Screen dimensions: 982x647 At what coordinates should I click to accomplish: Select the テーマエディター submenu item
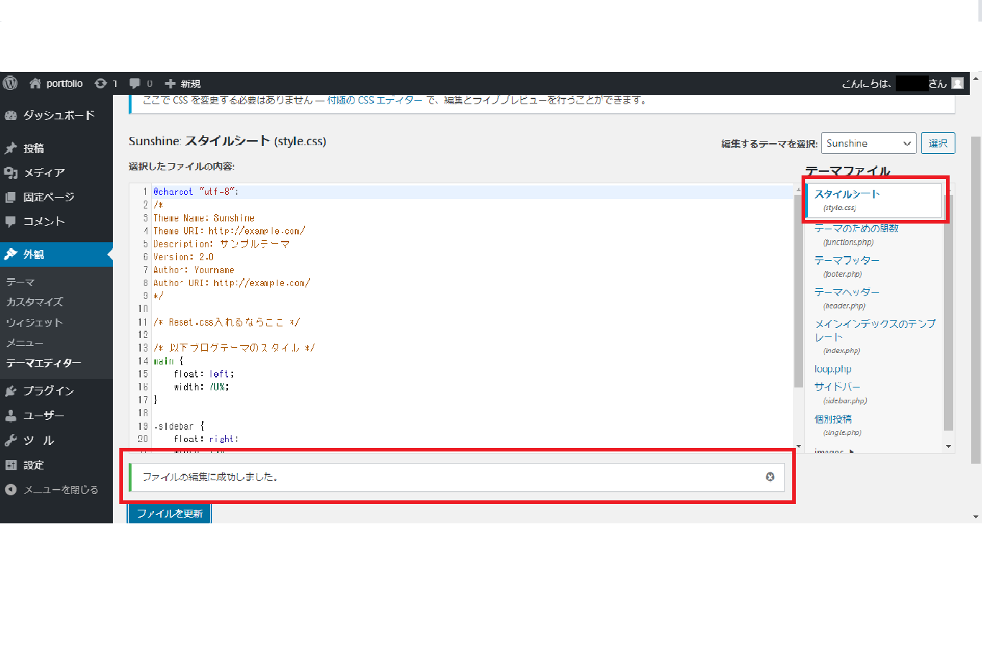pyautogui.click(x=44, y=363)
